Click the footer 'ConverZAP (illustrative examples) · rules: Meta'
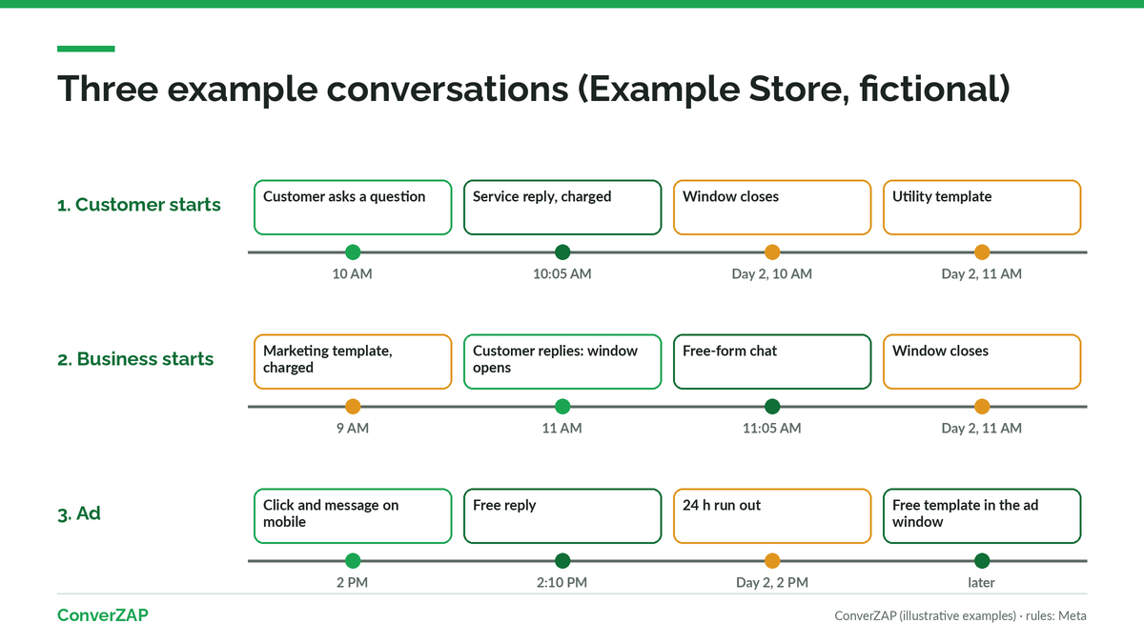 pos(960,616)
